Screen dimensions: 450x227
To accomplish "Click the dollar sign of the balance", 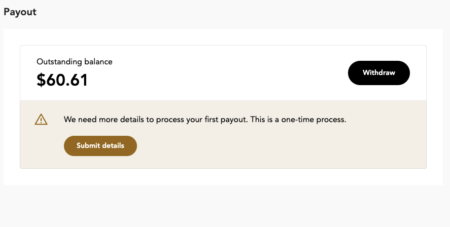I will coord(41,80).
